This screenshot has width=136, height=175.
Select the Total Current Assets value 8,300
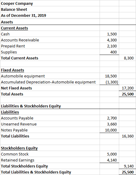(x=129, y=58)
